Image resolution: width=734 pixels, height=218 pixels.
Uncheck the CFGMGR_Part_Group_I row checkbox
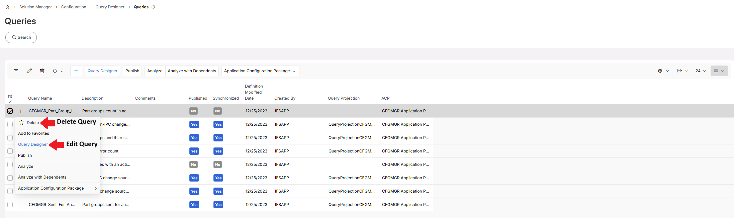coord(10,111)
